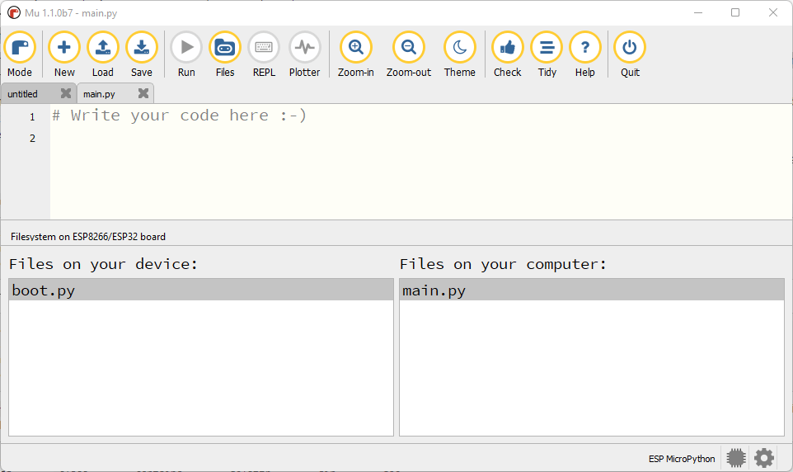Switch the Theme

(x=460, y=54)
